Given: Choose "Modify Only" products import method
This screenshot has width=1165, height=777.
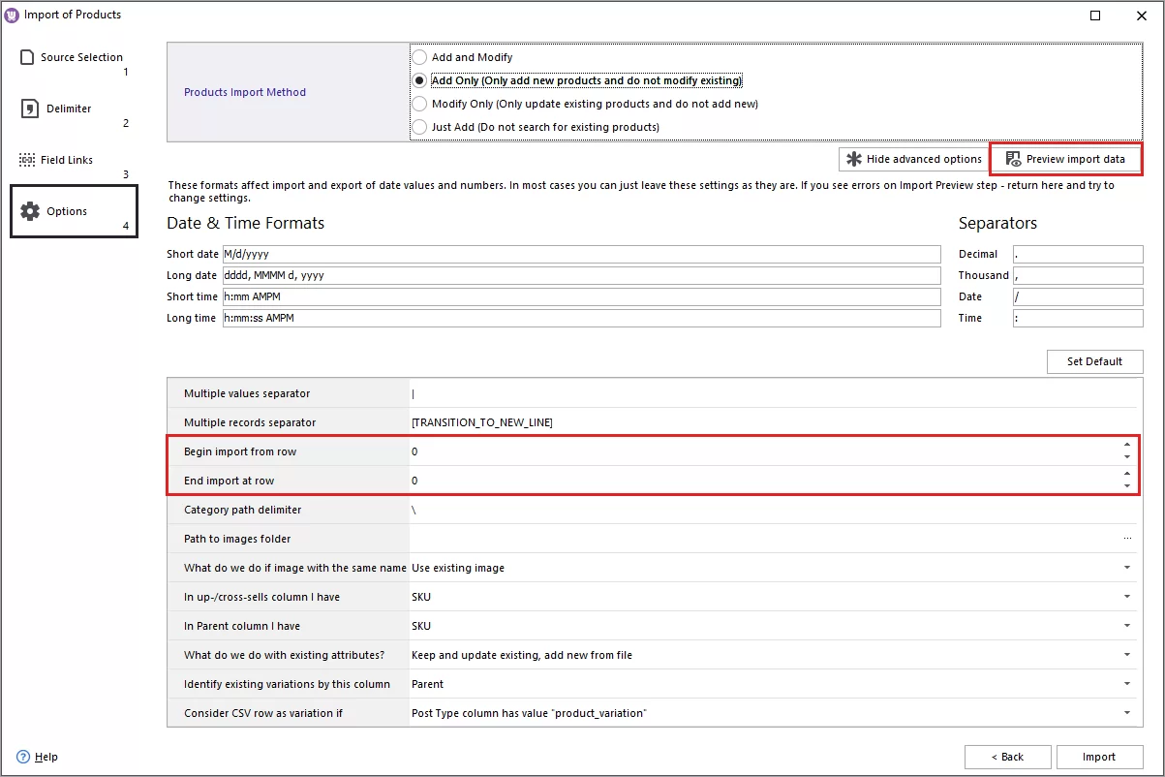Looking at the screenshot, I should (x=418, y=104).
